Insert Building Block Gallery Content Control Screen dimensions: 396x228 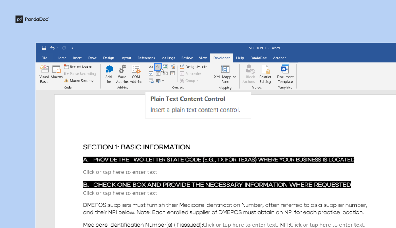pos(173,67)
